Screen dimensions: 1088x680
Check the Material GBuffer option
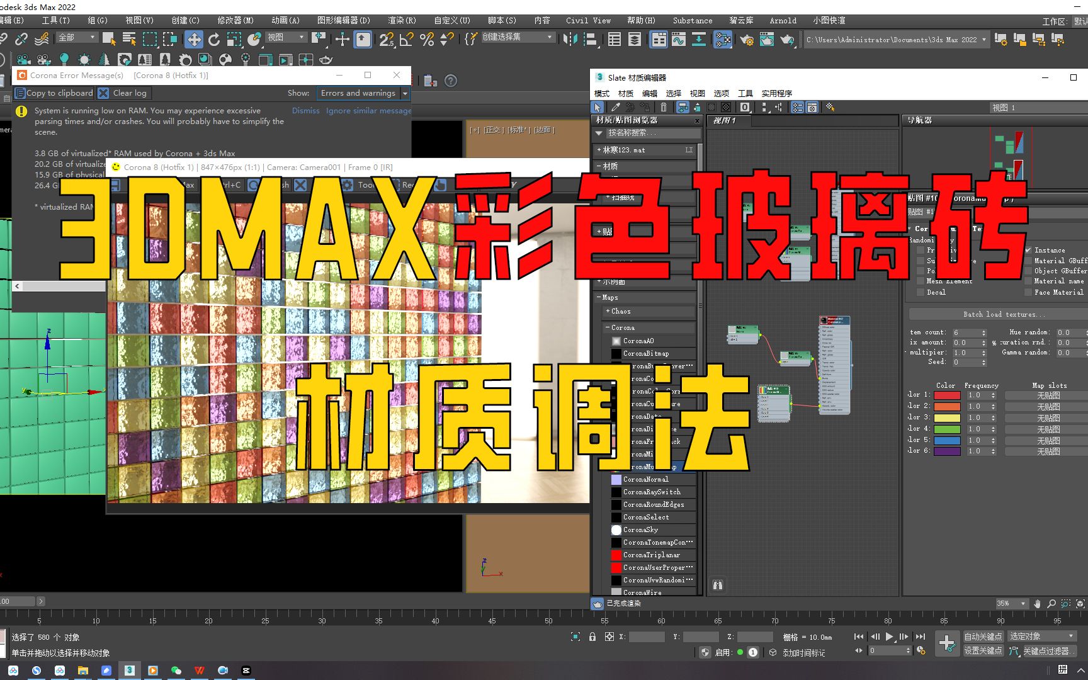tap(1028, 261)
